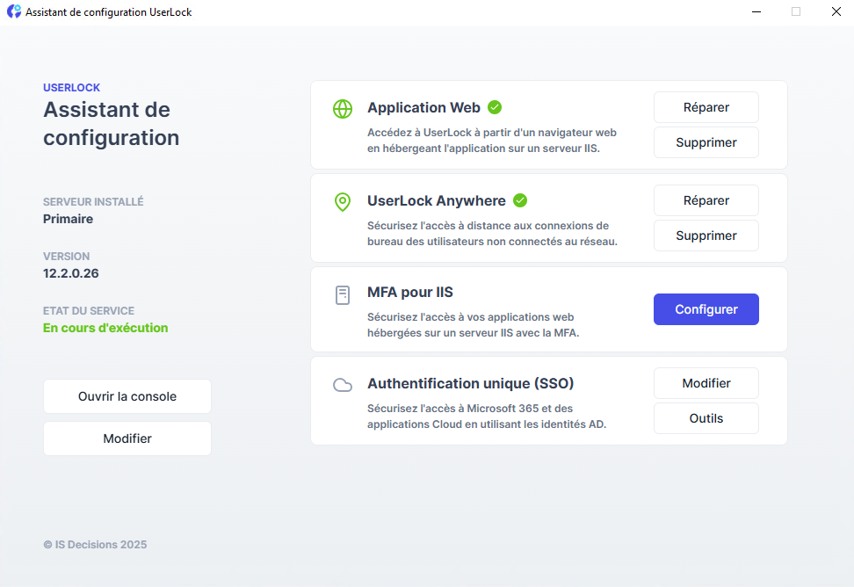The image size is (854, 587).
Task: Click the globe icon for Application Web
Action: tap(343, 109)
